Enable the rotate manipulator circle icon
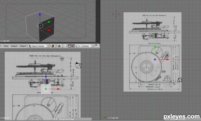The image size is (201, 121). 76,46
